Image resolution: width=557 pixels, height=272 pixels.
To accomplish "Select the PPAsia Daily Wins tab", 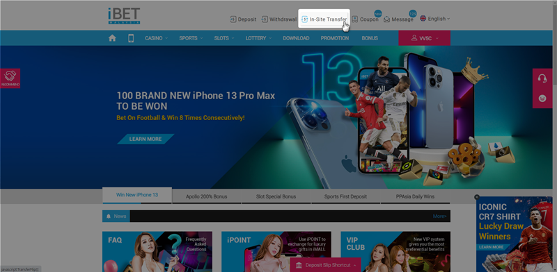I will point(415,196).
